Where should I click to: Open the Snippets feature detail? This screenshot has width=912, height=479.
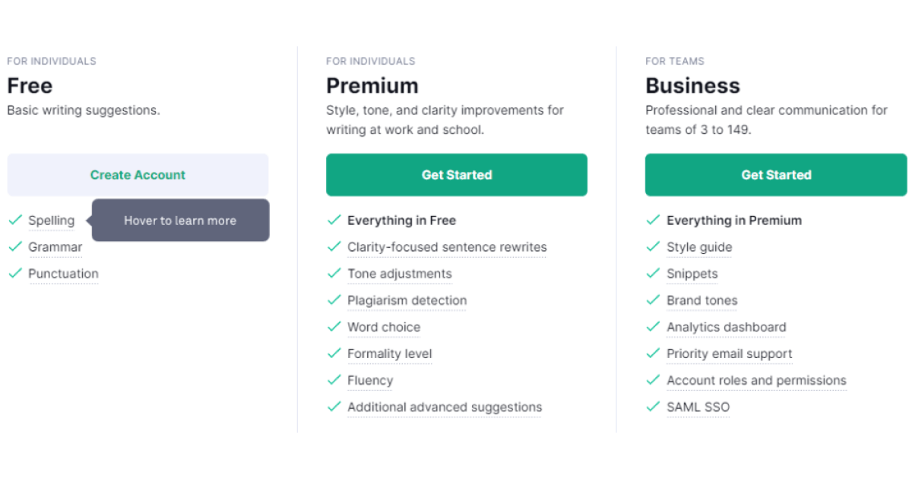coord(692,274)
